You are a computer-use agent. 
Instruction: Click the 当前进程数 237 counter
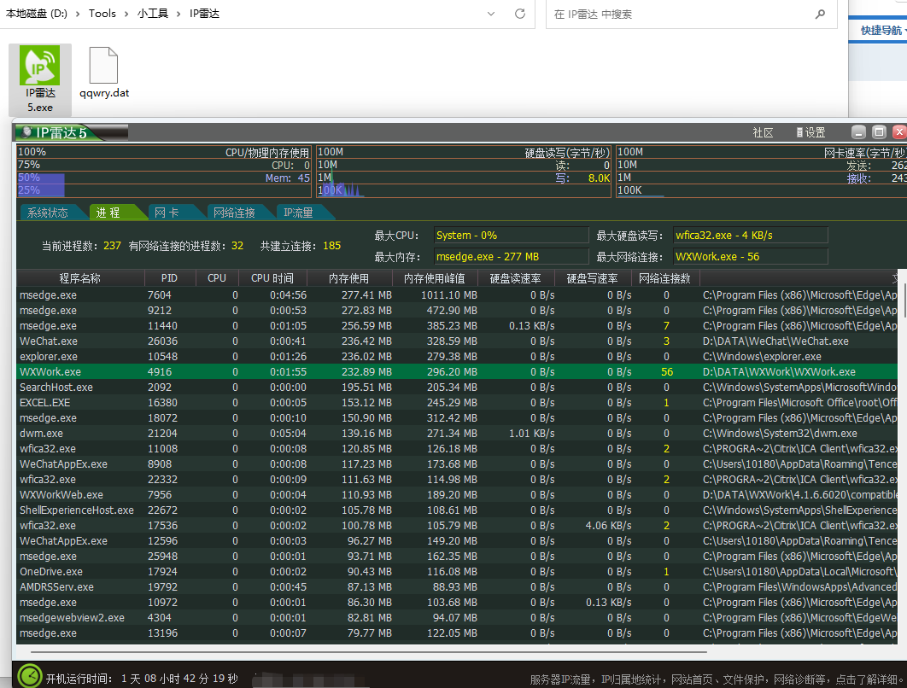[x=81, y=246]
